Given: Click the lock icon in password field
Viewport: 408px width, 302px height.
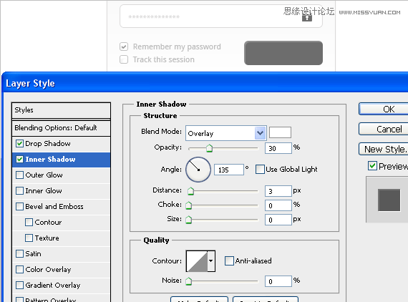Looking at the screenshot, I should 307,17.
